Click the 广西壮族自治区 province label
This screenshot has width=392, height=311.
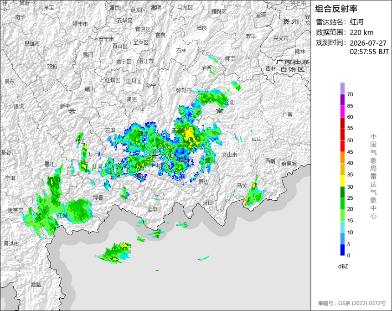293,66
